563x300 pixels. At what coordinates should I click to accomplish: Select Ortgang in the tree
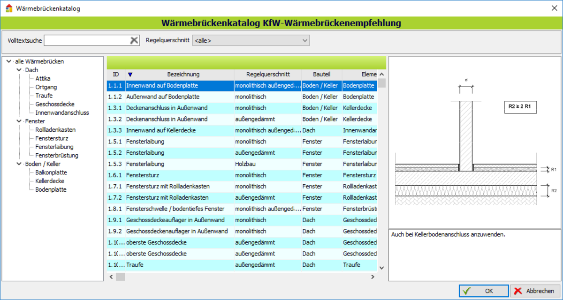(x=46, y=87)
